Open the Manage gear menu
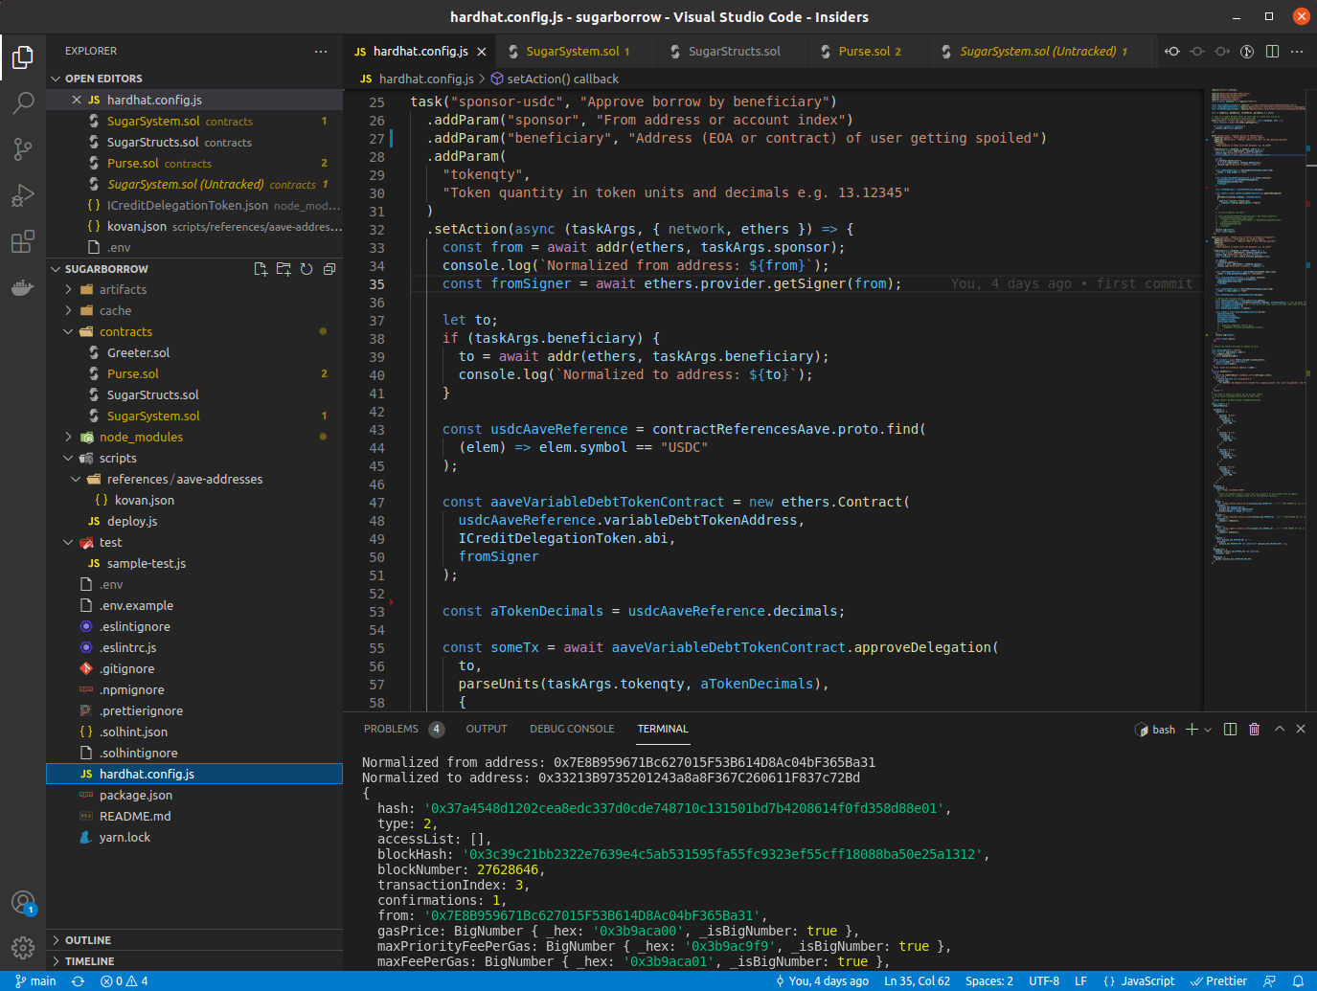The height and width of the screenshot is (991, 1317). [x=23, y=948]
